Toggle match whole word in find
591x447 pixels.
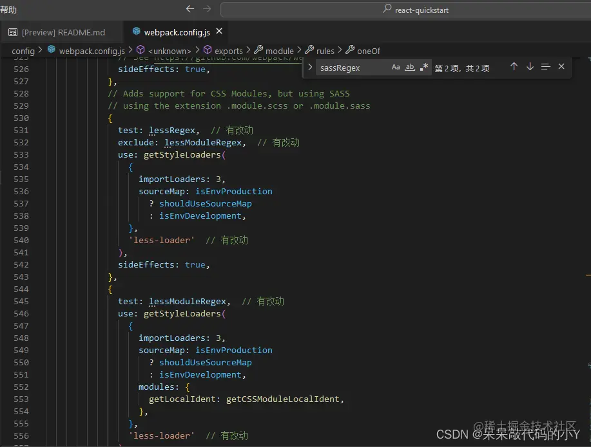coord(410,68)
